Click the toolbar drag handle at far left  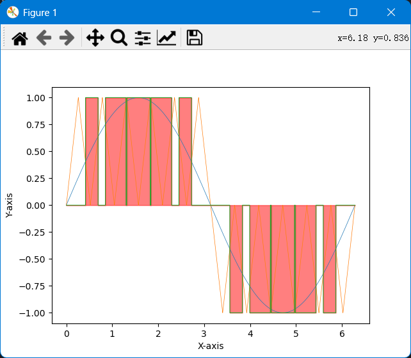click(x=4, y=38)
